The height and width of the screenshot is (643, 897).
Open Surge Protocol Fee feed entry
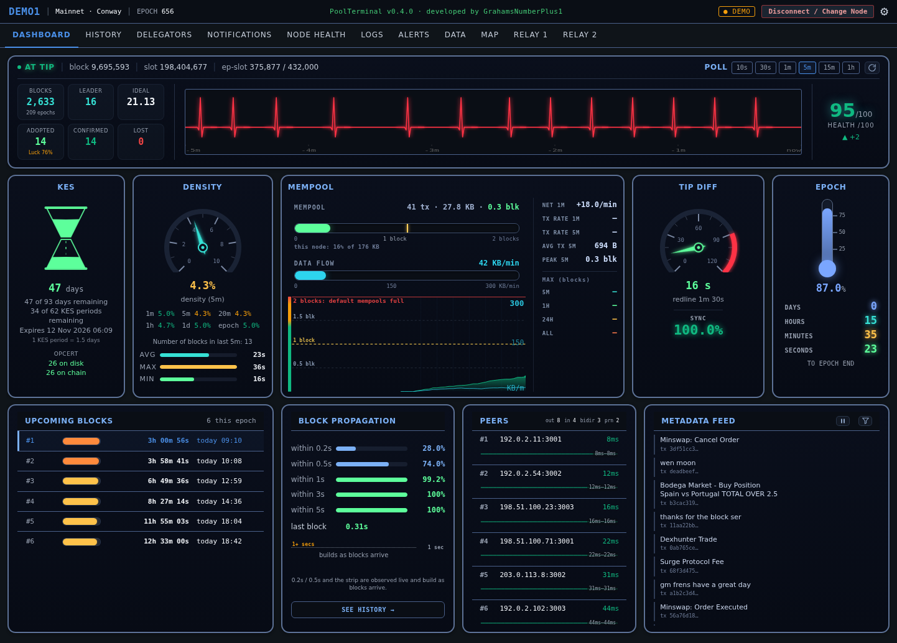[766, 566]
